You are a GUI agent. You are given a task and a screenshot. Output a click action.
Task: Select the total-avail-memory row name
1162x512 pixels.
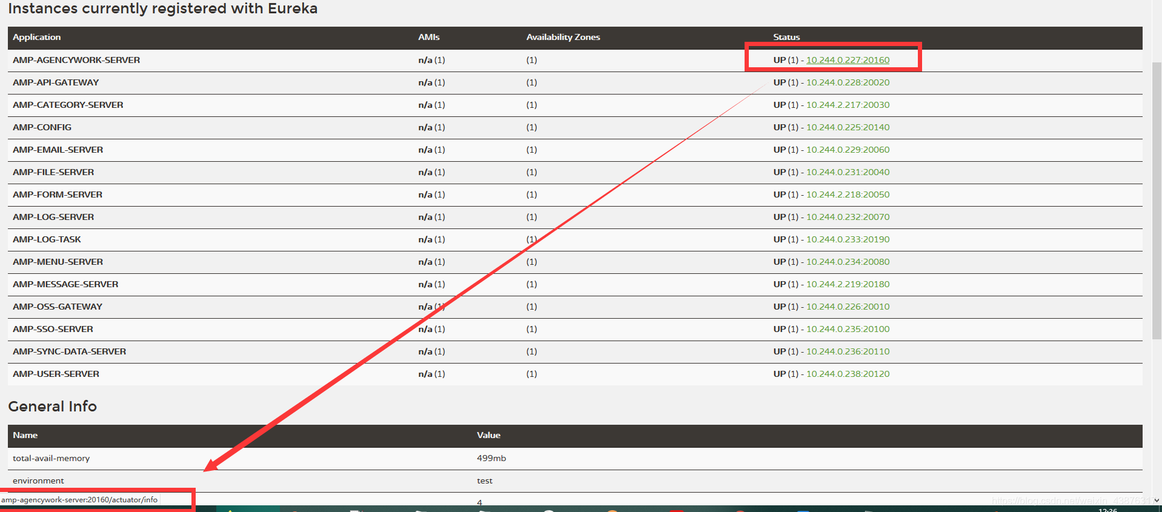(x=51, y=458)
